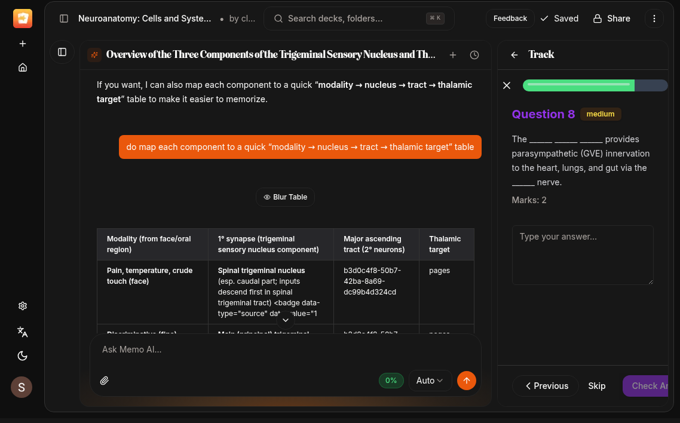This screenshot has height=423, width=680.
Task: Skip the current question
Action: [x=596, y=386]
